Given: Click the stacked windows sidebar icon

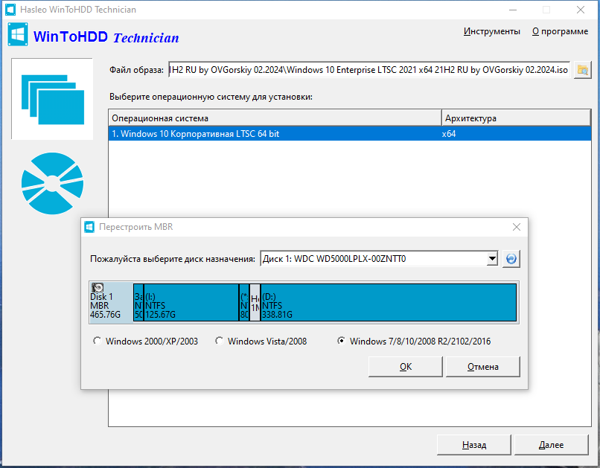Looking at the screenshot, I should pos(52,99).
